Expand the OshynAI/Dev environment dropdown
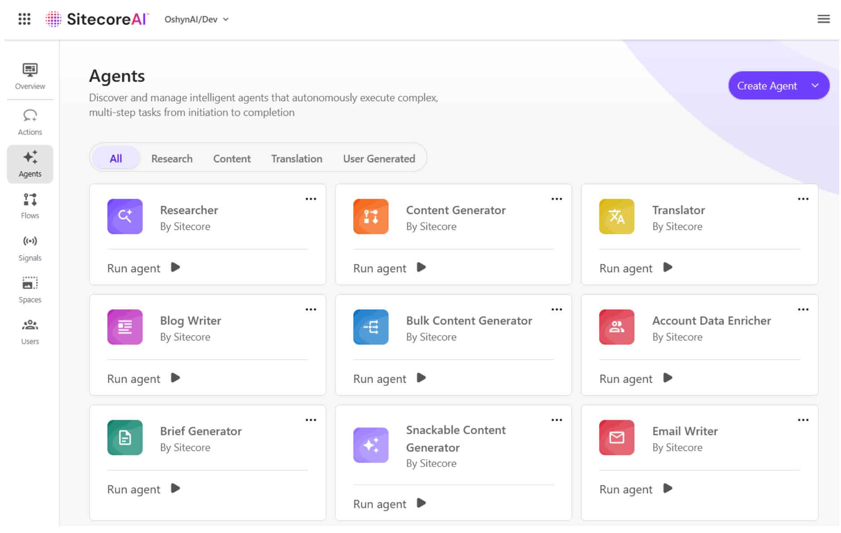The height and width of the screenshot is (533, 841). [x=197, y=19]
